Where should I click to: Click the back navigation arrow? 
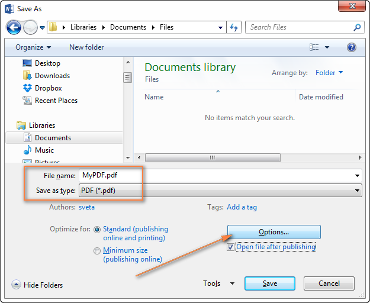pyautogui.click(x=14, y=27)
